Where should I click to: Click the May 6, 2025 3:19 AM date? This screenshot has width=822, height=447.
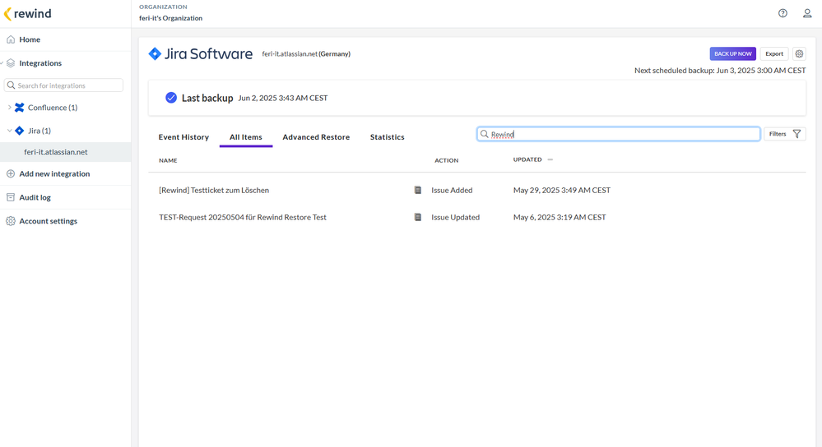click(560, 217)
